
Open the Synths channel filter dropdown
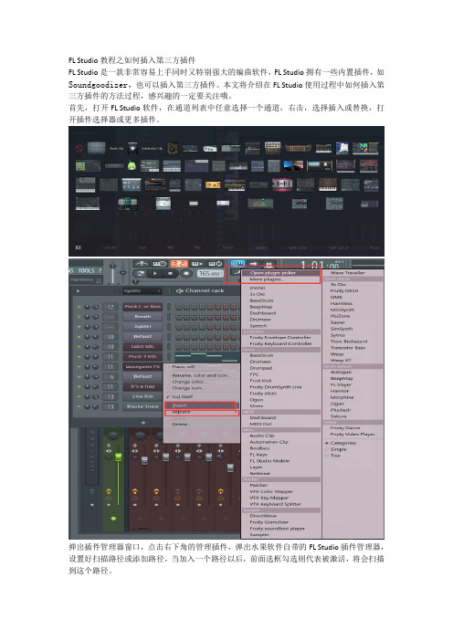coord(142,291)
